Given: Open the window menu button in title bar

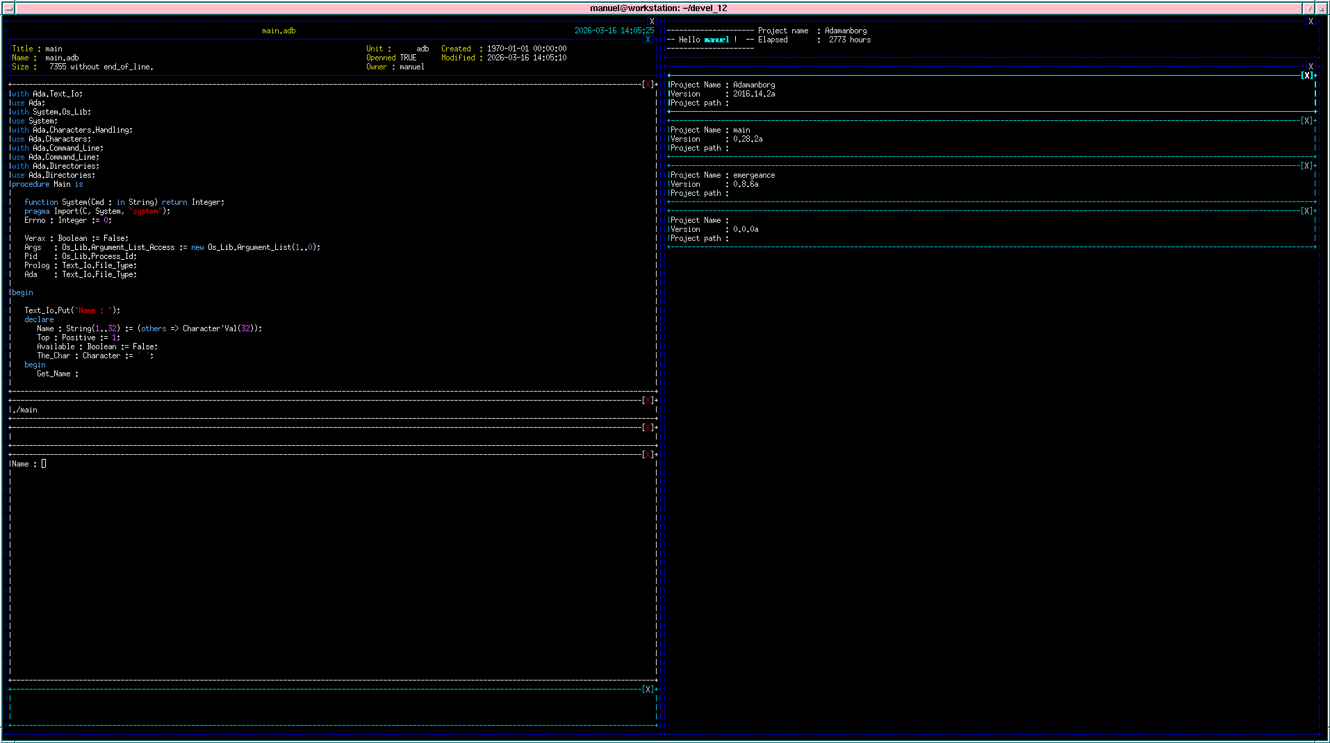Looking at the screenshot, I should (x=8, y=8).
